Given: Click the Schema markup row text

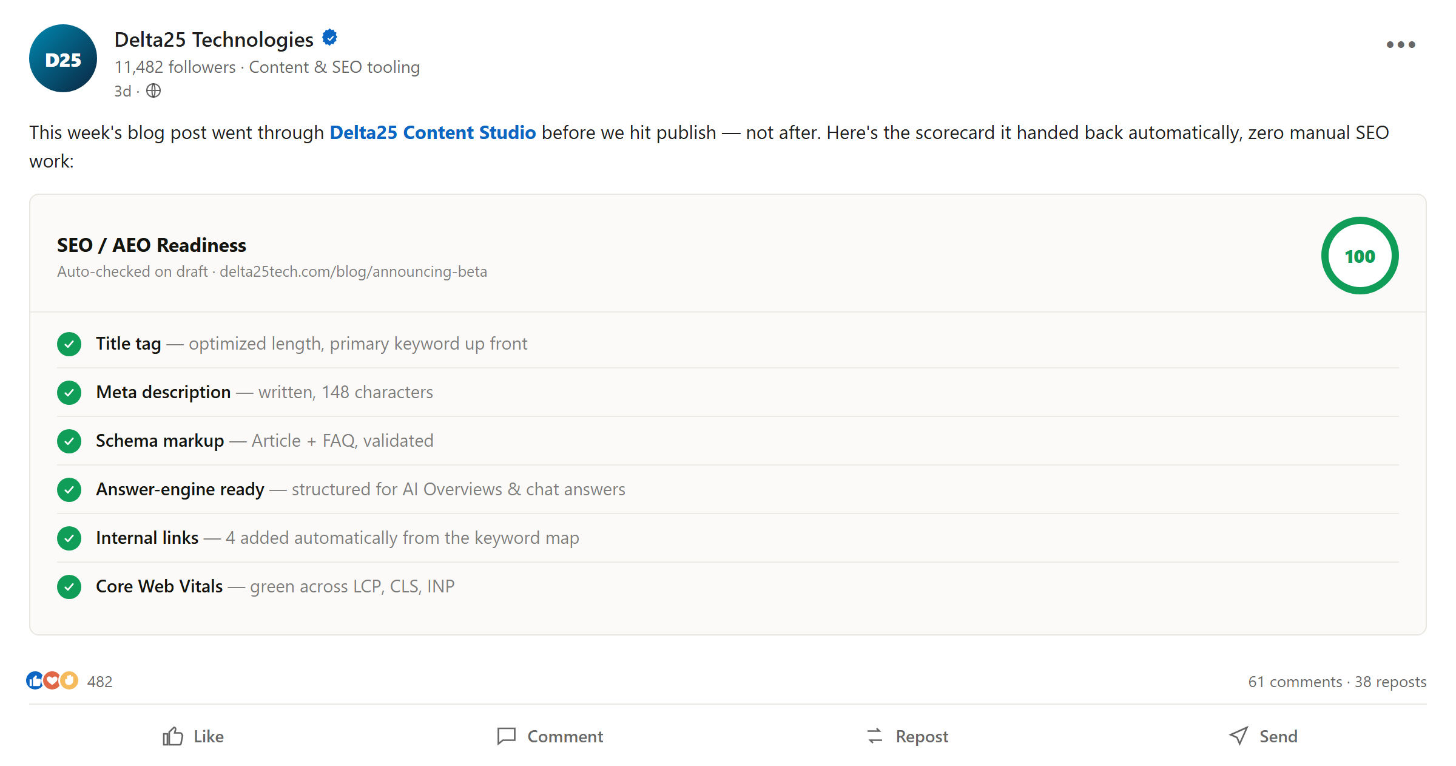Looking at the screenshot, I should [265, 441].
